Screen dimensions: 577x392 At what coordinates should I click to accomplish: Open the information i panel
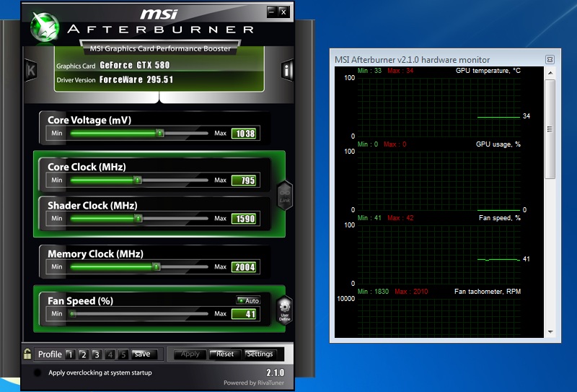click(x=287, y=69)
